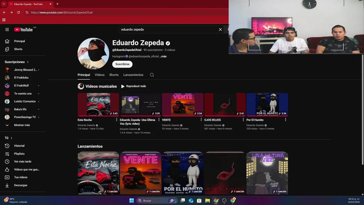Switch to the Videos tab
The image size is (364, 205).
(100, 75)
